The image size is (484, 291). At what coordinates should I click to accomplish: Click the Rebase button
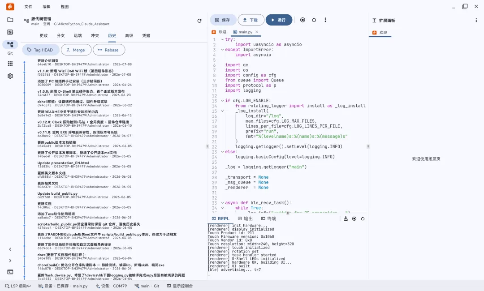(109, 50)
